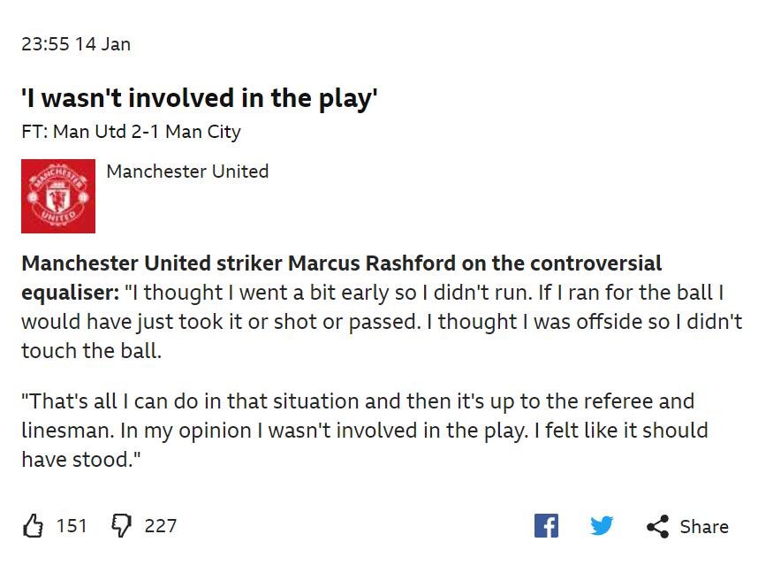Open headline 'I wasn't involved in the play'

point(199,98)
